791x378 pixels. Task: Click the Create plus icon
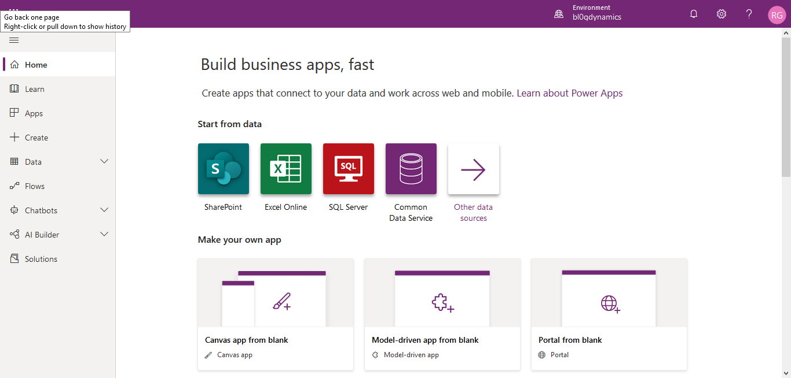14,138
